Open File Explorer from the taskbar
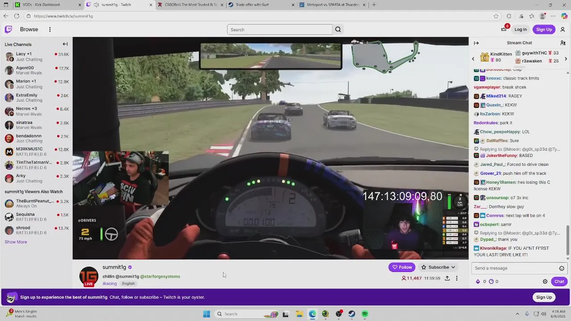Image resolution: width=571 pixels, height=321 pixels. pyautogui.click(x=299, y=314)
